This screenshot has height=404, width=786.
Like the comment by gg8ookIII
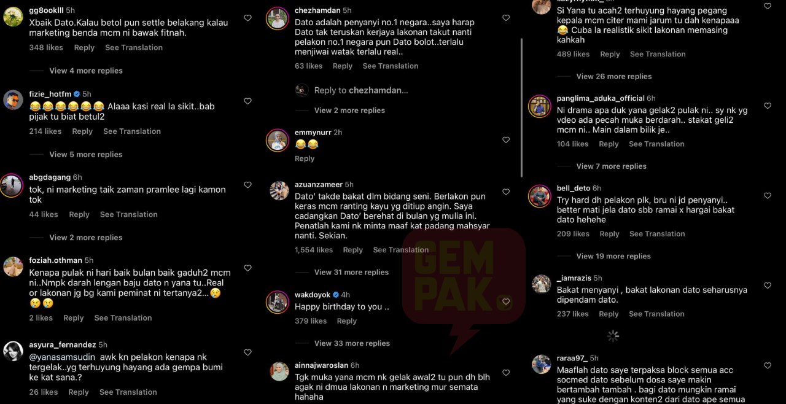(247, 18)
